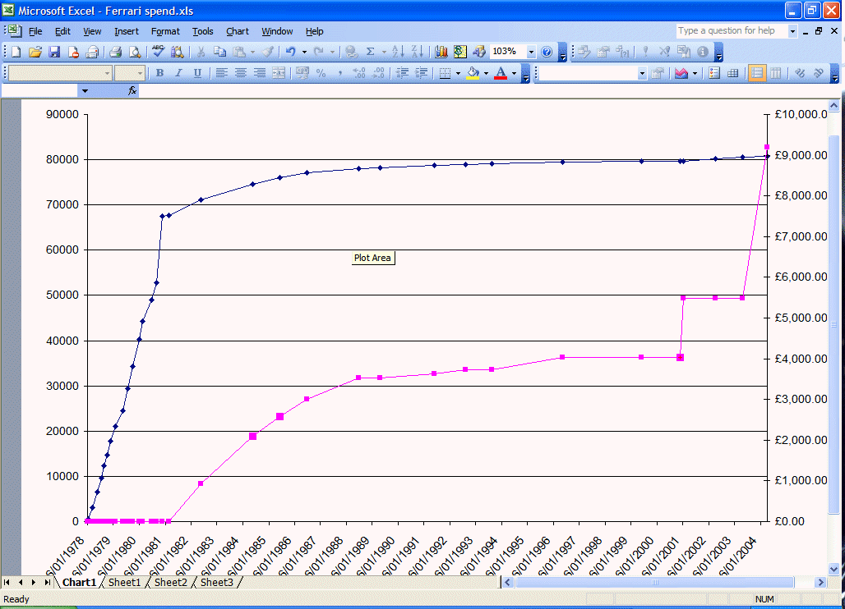Open the font size dropdown
The image size is (845, 609).
(x=140, y=73)
